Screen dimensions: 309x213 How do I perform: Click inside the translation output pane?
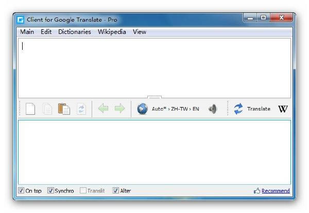pos(154,152)
